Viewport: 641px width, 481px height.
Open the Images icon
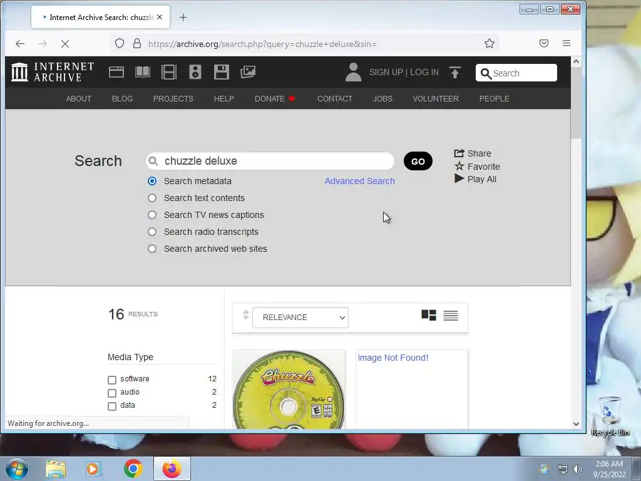(x=248, y=72)
